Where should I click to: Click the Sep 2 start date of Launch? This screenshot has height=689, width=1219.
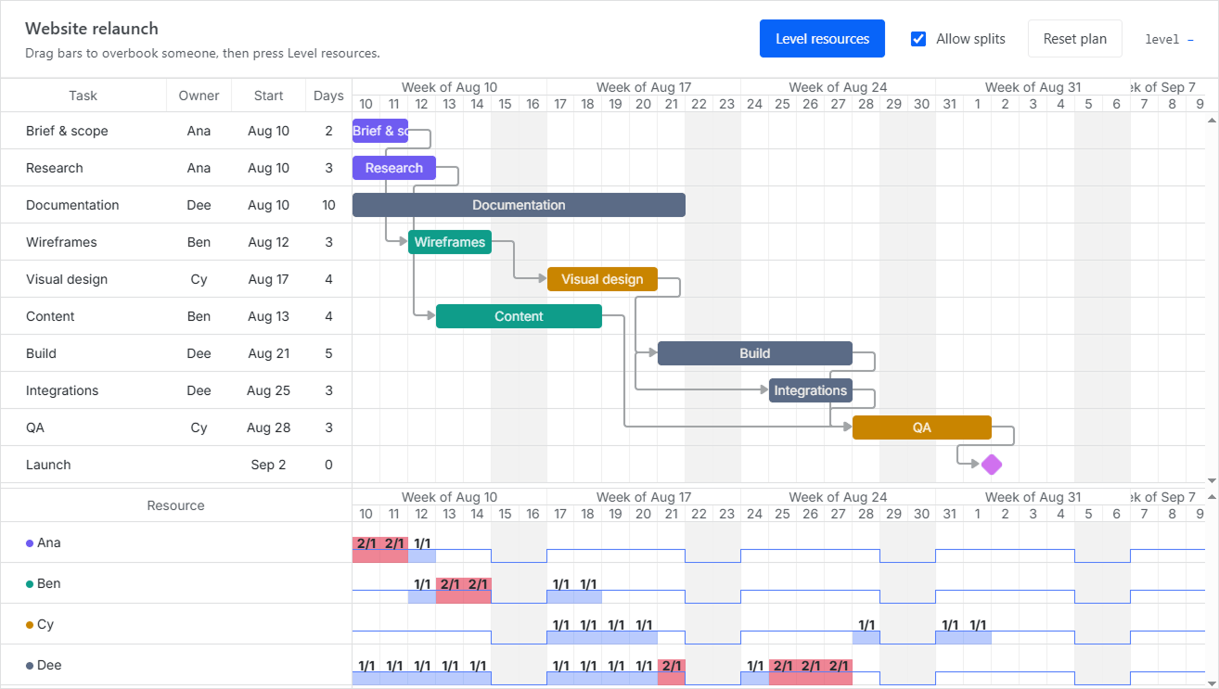269,465
